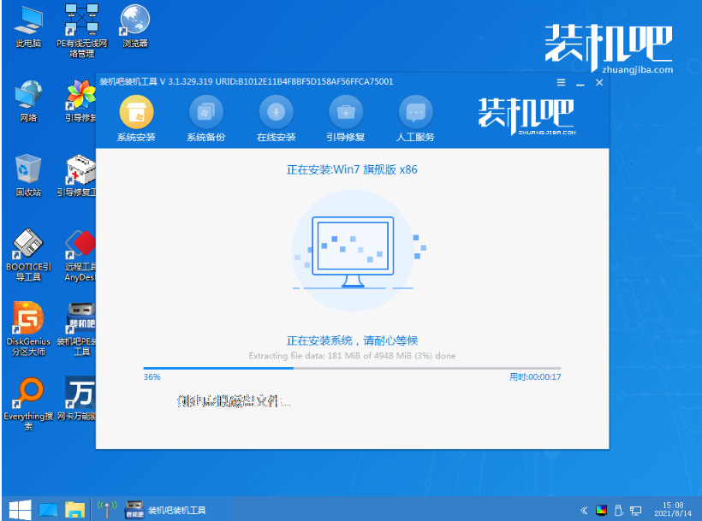Open 人工服务 customer support

tap(416, 118)
